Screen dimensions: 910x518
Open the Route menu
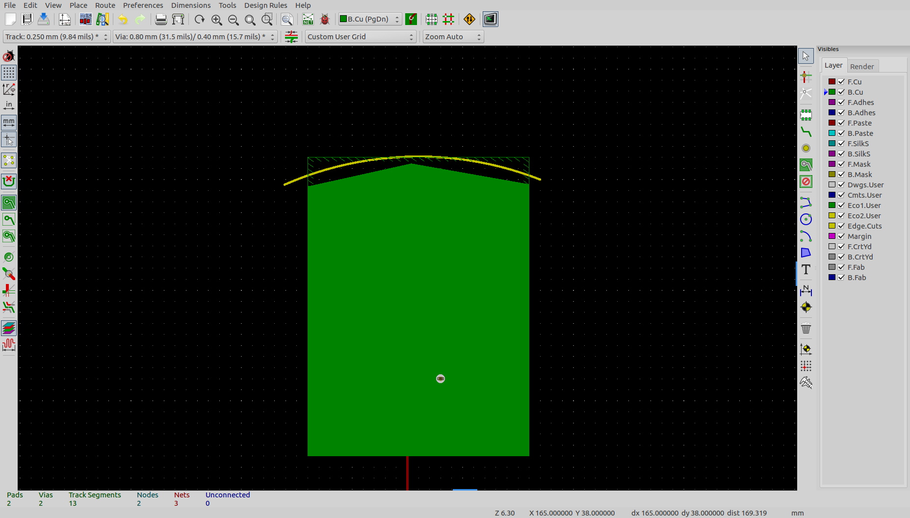coord(105,5)
